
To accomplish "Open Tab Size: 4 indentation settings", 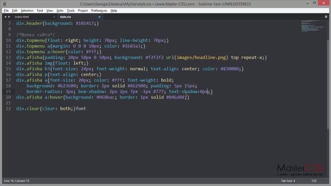I will [288, 181].
